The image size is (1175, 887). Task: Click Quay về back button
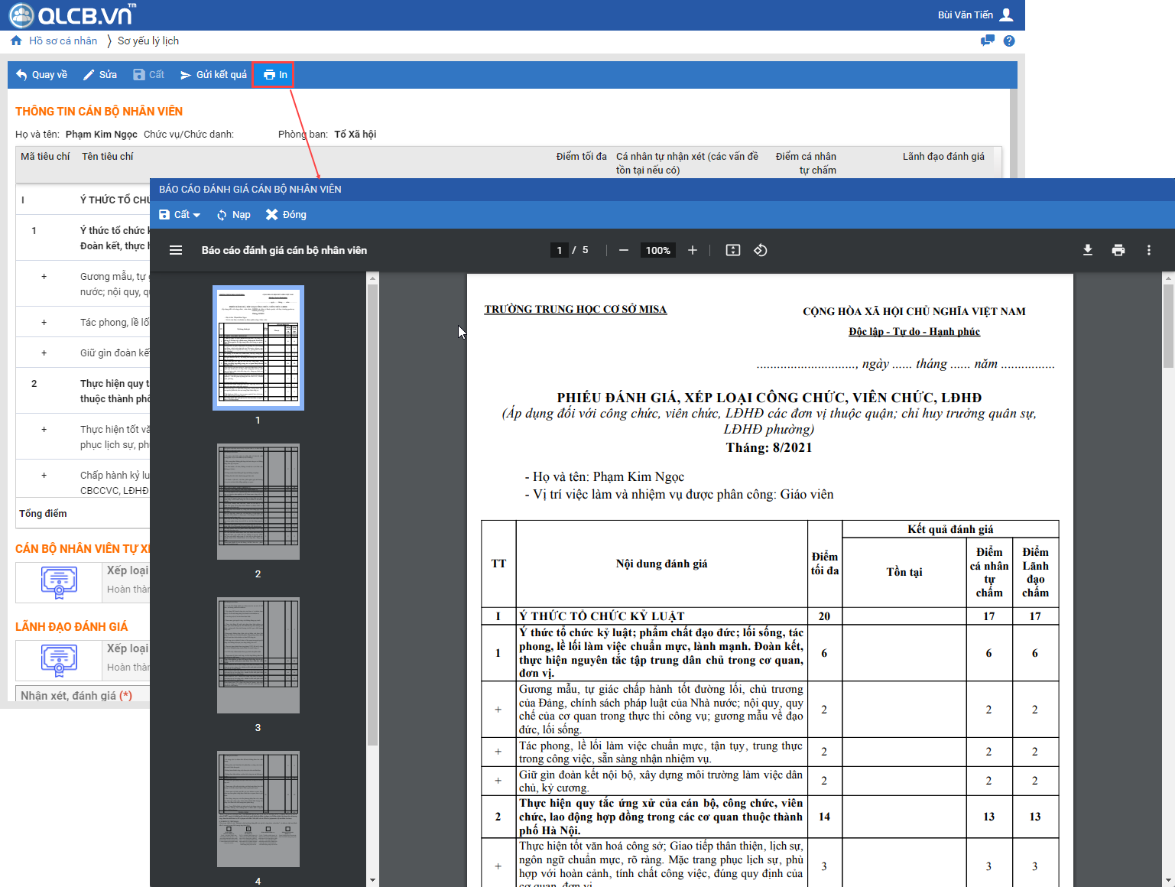[42, 75]
